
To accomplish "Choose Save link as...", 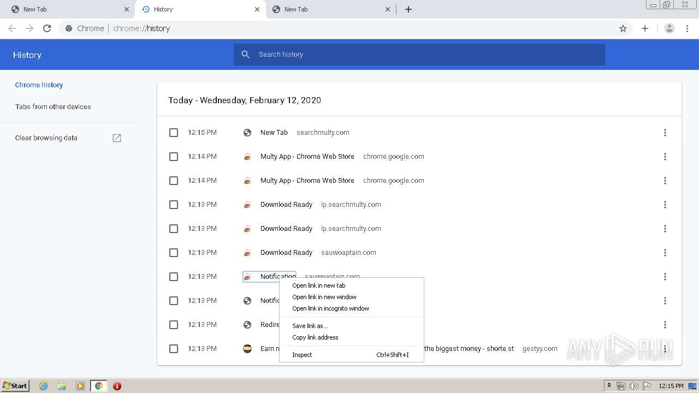I will coord(352,326).
